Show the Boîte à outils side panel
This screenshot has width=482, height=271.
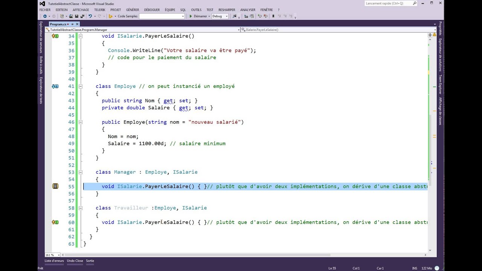pos(41,65)
